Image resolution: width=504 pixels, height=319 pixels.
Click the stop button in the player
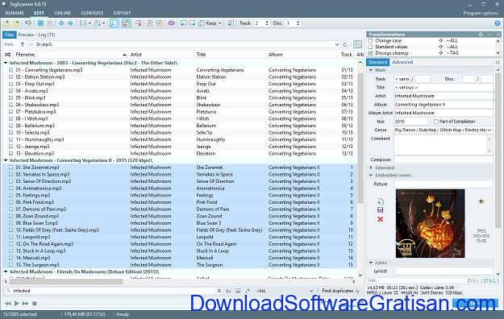point(35,303)
